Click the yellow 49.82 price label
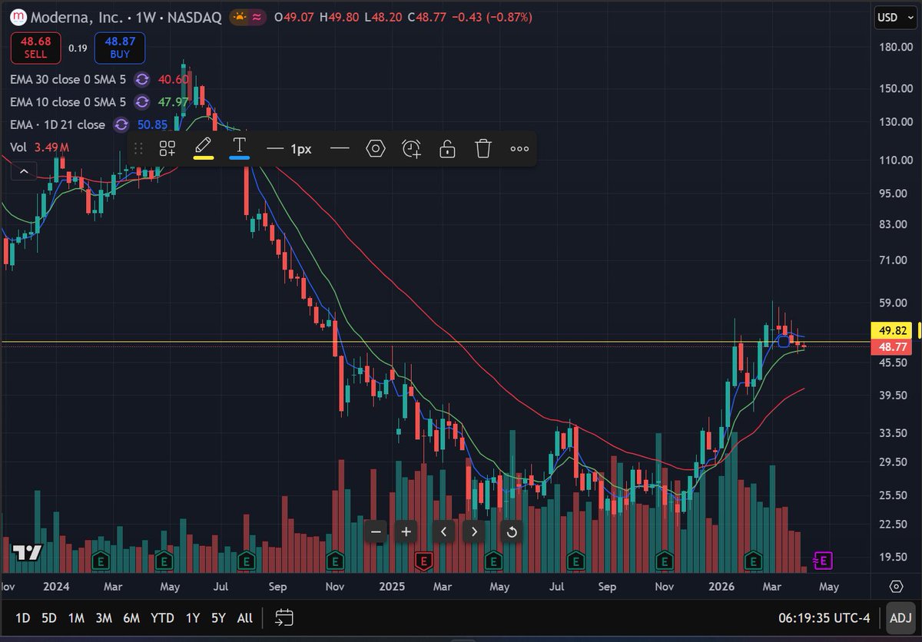Screen dimensions: 922x642 [x=891, y=331]
